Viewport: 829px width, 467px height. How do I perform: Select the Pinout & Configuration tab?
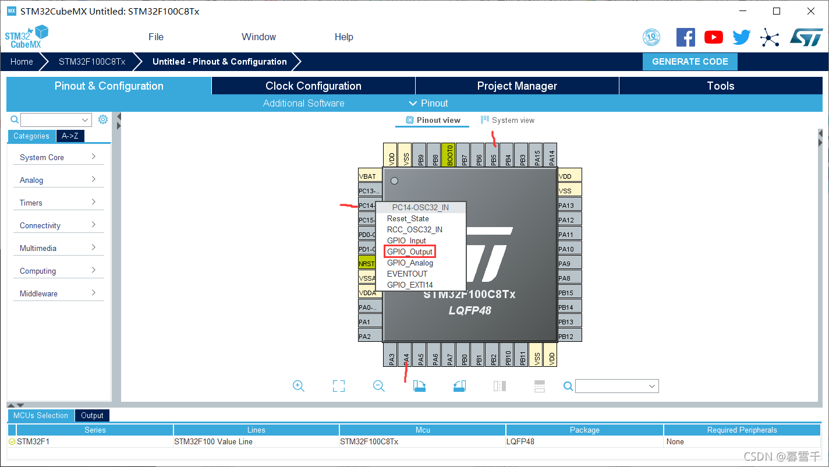109,86
